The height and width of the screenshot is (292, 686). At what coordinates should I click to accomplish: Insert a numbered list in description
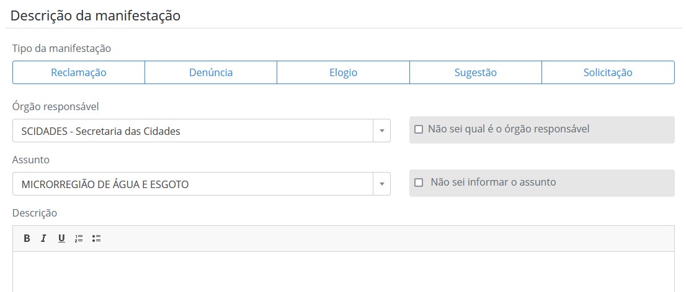coord(79,238)
